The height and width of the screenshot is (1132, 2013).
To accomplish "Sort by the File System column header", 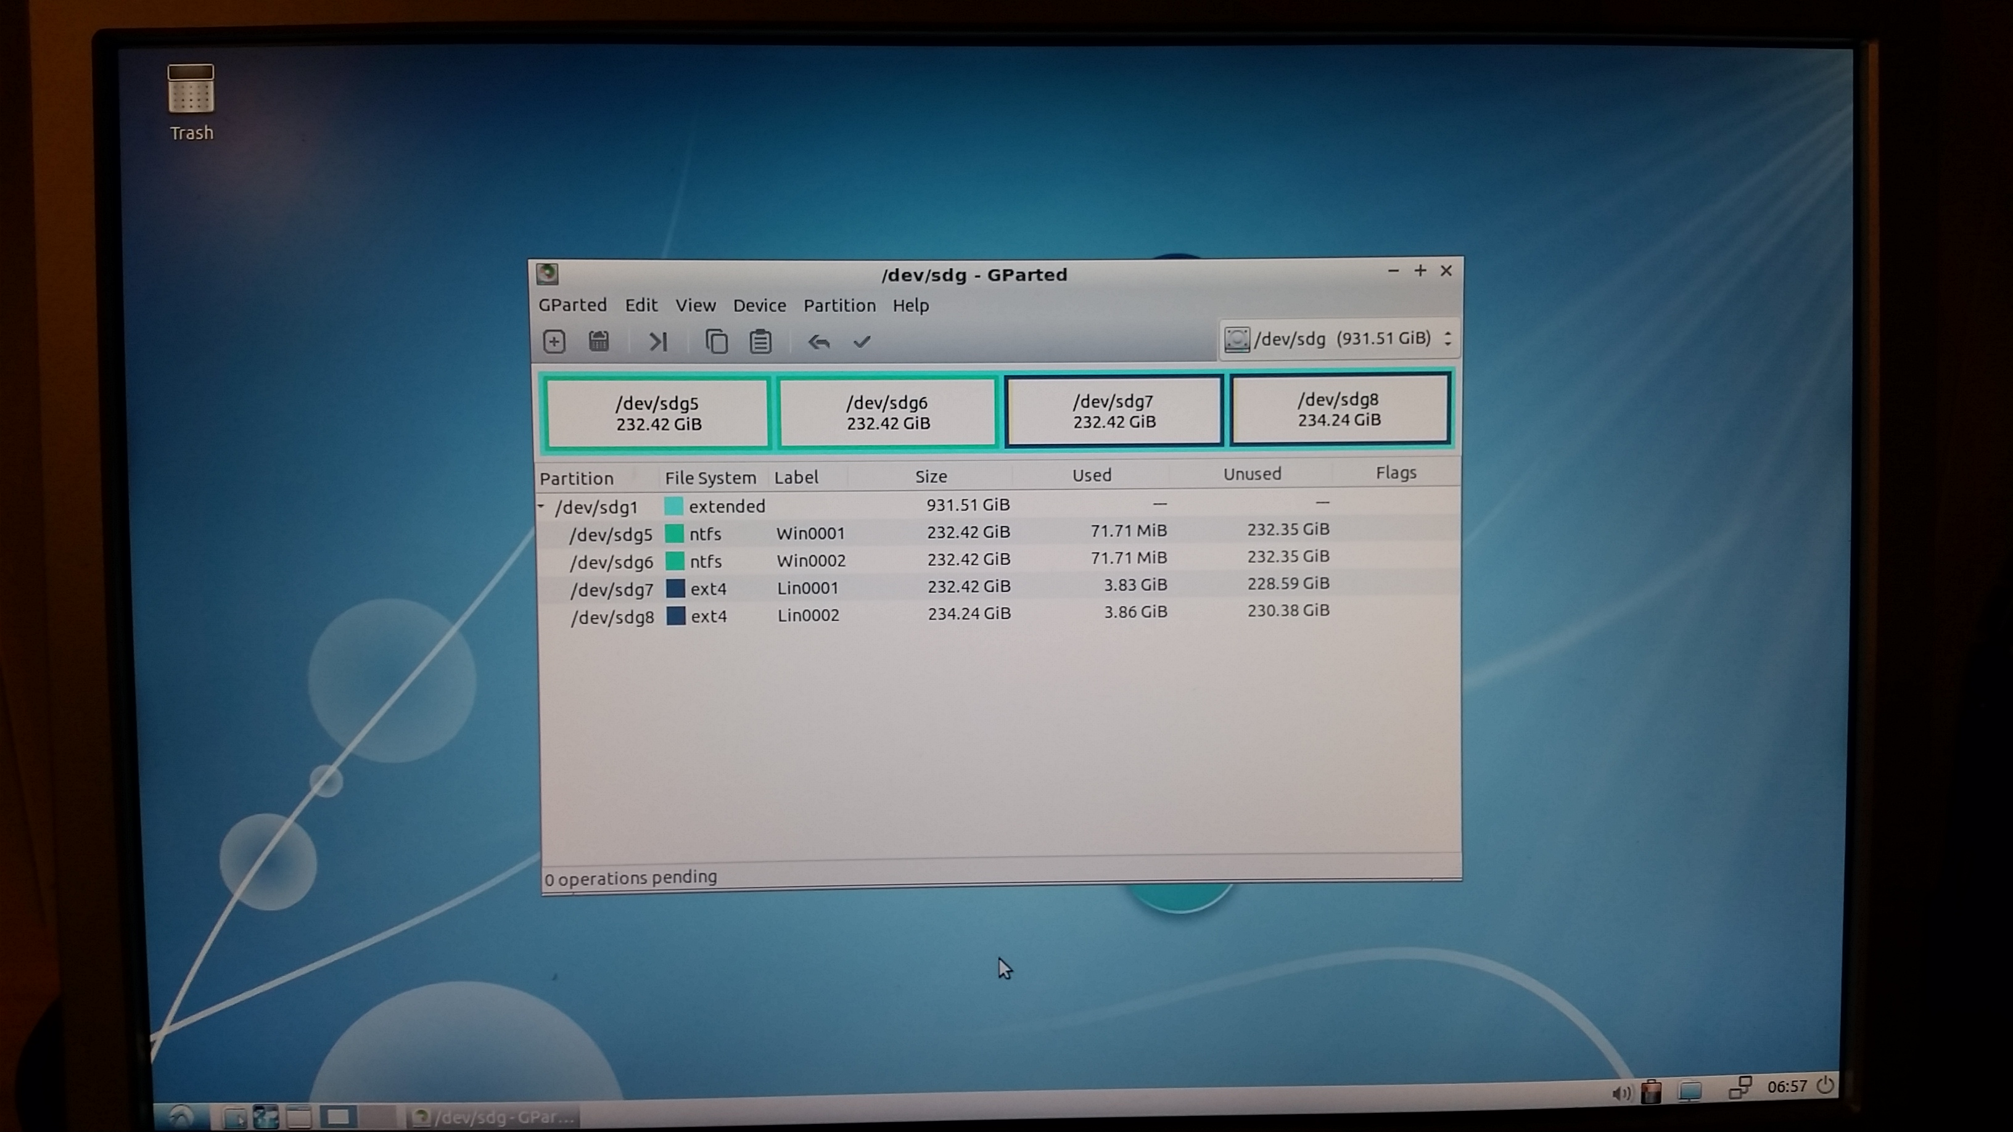I will coord(710,477).
